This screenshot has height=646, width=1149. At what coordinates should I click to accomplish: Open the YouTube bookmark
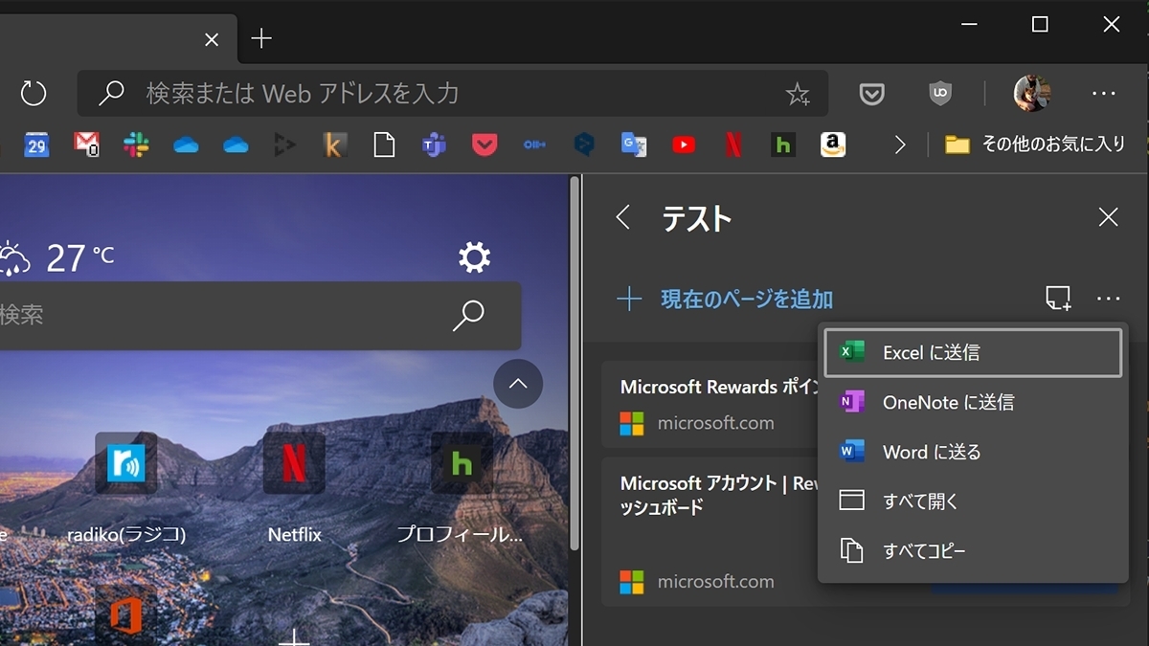(684, 145)
